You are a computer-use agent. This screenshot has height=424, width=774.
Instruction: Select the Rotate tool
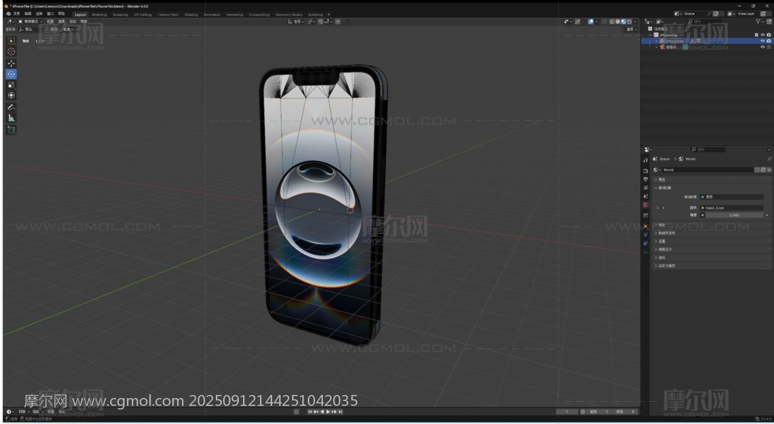pos(11,74)
